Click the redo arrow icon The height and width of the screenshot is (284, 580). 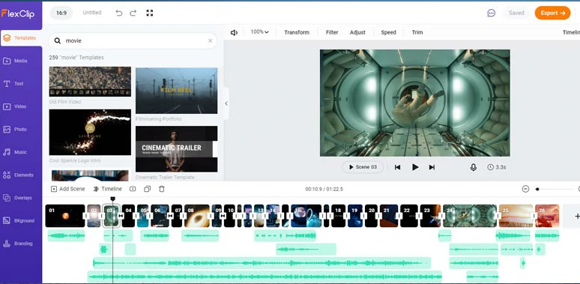click(x=133, y=13)
